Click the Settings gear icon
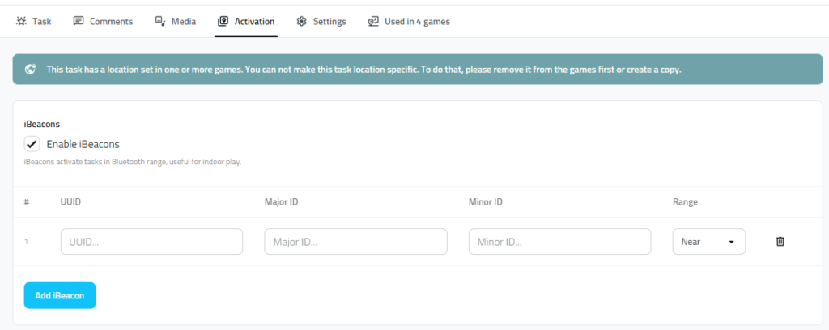The image size is (829, 330). click(x=301, y=22)
